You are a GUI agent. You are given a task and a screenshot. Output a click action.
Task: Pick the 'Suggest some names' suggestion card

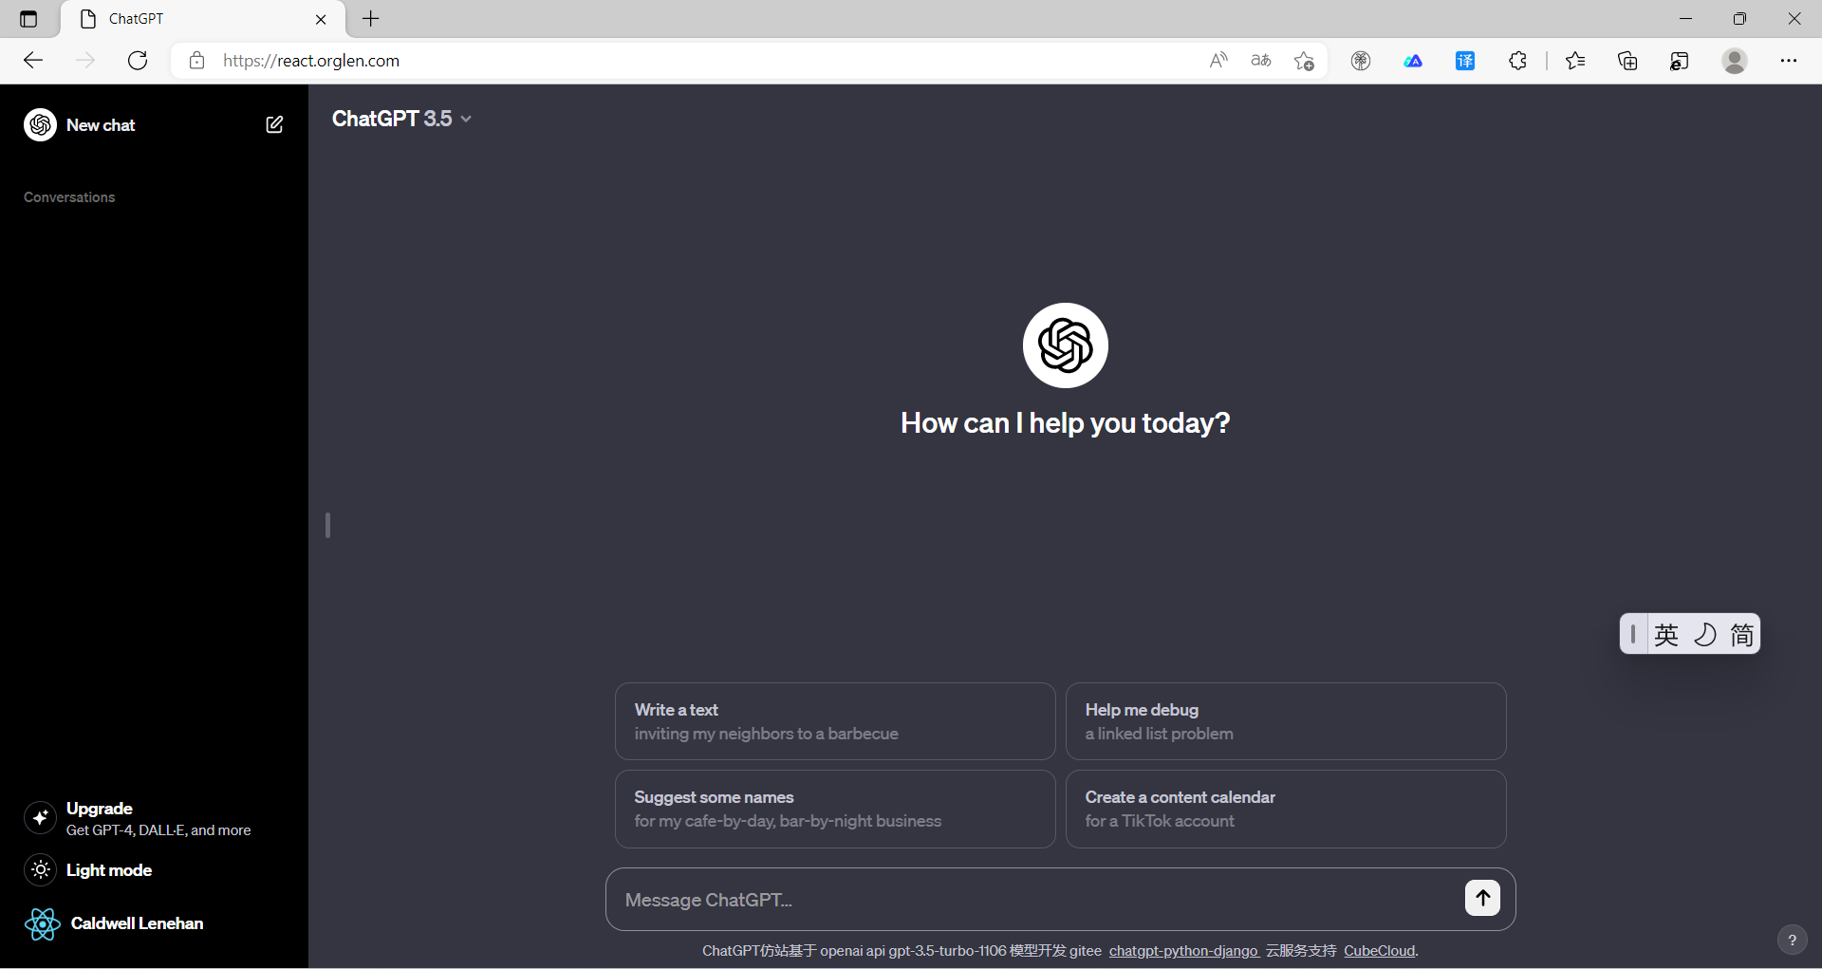pyautogui.click(x=835, y=809)
